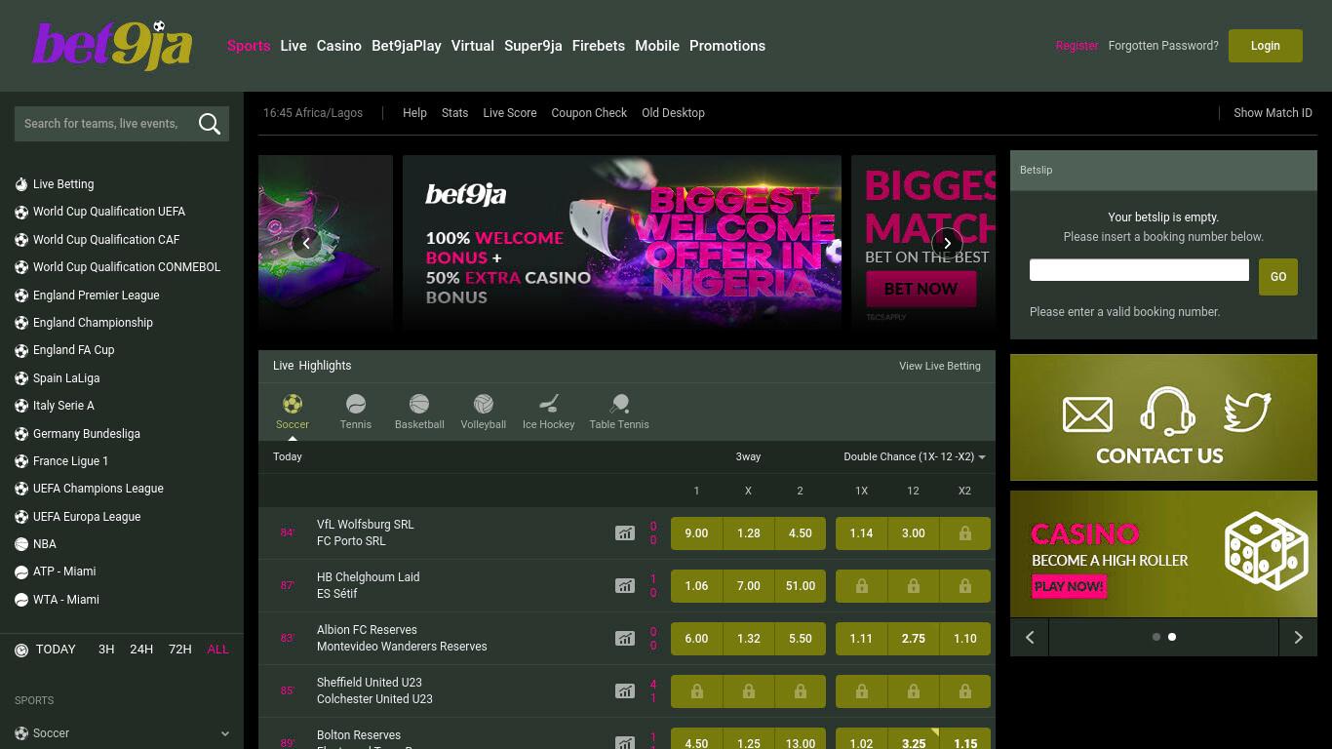The height and width of the screenshot is (749, 1332).
Task: Select the 72H time filter
Action: coord(180,650)
